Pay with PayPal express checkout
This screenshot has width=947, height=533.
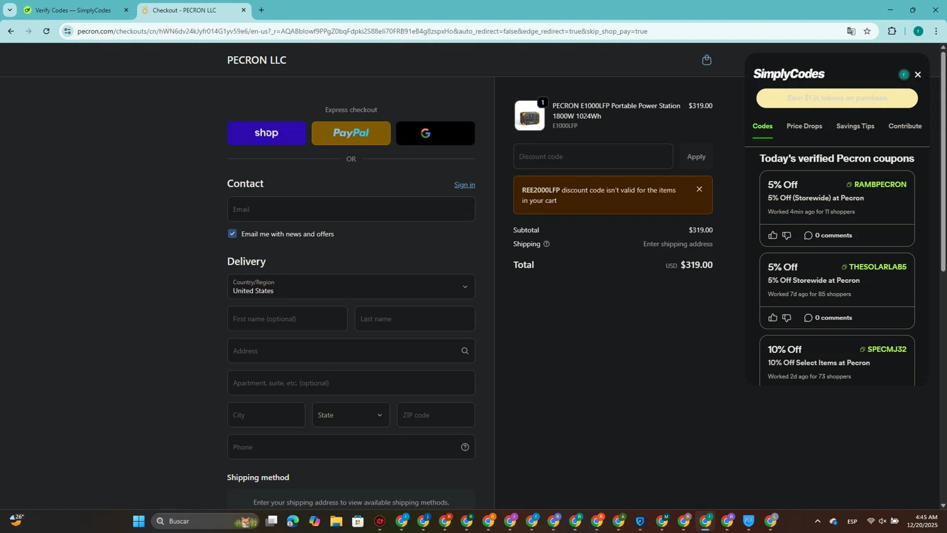(x=351, y=133)
